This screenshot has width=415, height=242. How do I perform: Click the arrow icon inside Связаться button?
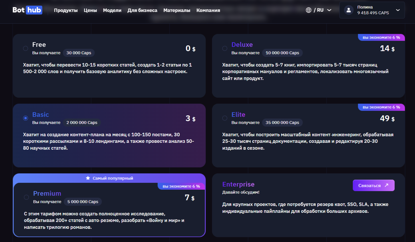386,185
